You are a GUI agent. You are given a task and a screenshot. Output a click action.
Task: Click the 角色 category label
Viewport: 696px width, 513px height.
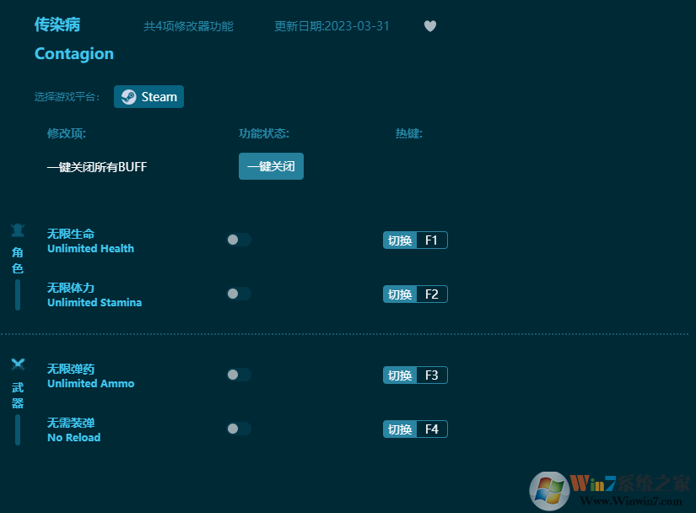(18, 261)
